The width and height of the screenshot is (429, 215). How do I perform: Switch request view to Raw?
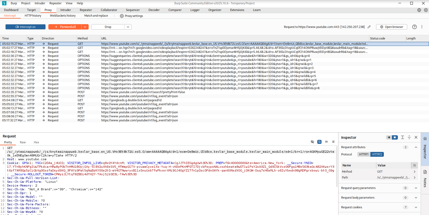(x=23, y=142)
